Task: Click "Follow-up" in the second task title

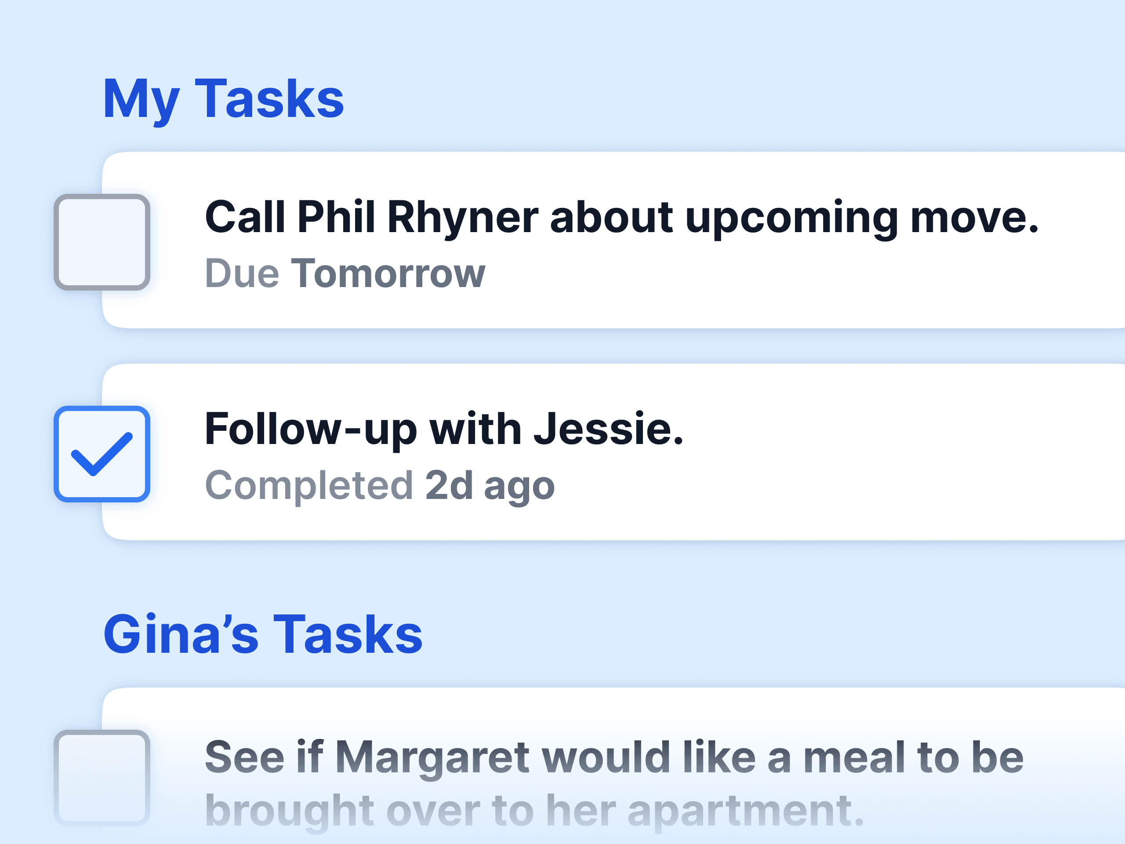Action: 311,429
